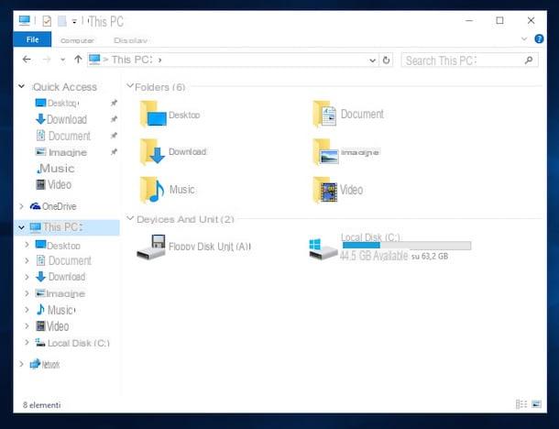The height and width of the screenshot is (429, 559).
Task: Select Download under Quick Access
Action: click(61, 119)
